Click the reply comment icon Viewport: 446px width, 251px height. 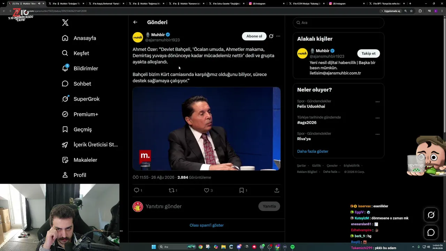[137, 190]
